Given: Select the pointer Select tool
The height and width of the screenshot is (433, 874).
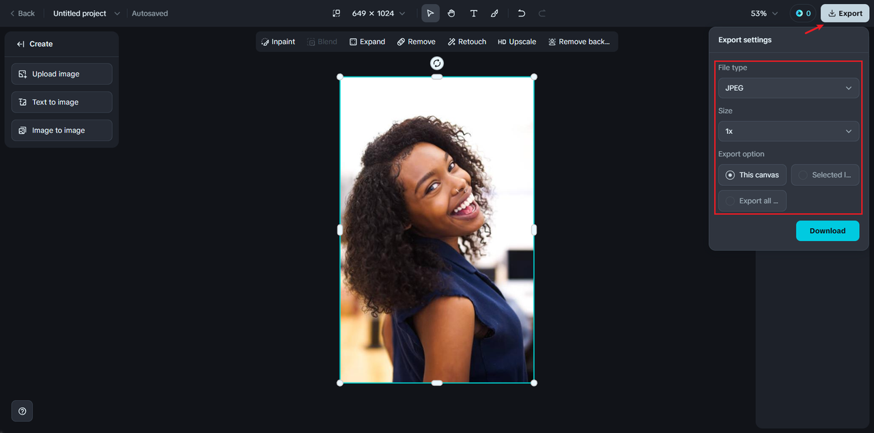Looking at the screenshot, I should (430, 14).
